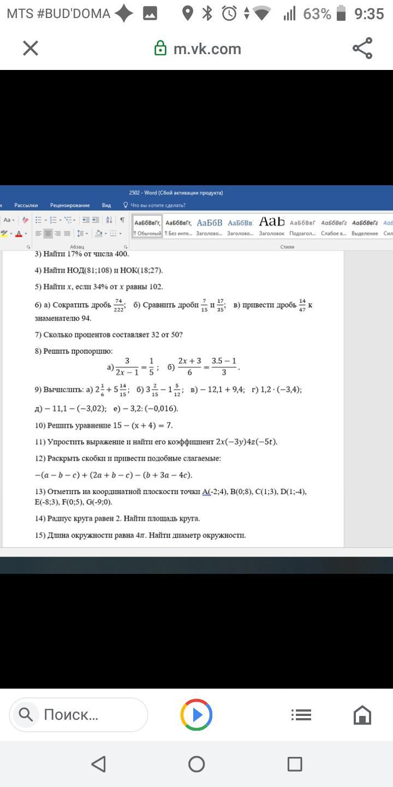Image resolution: width=393 pixels, height=787 pixels.
Task: Click the text highlight color icon
Action: click(x=4, y=233)
